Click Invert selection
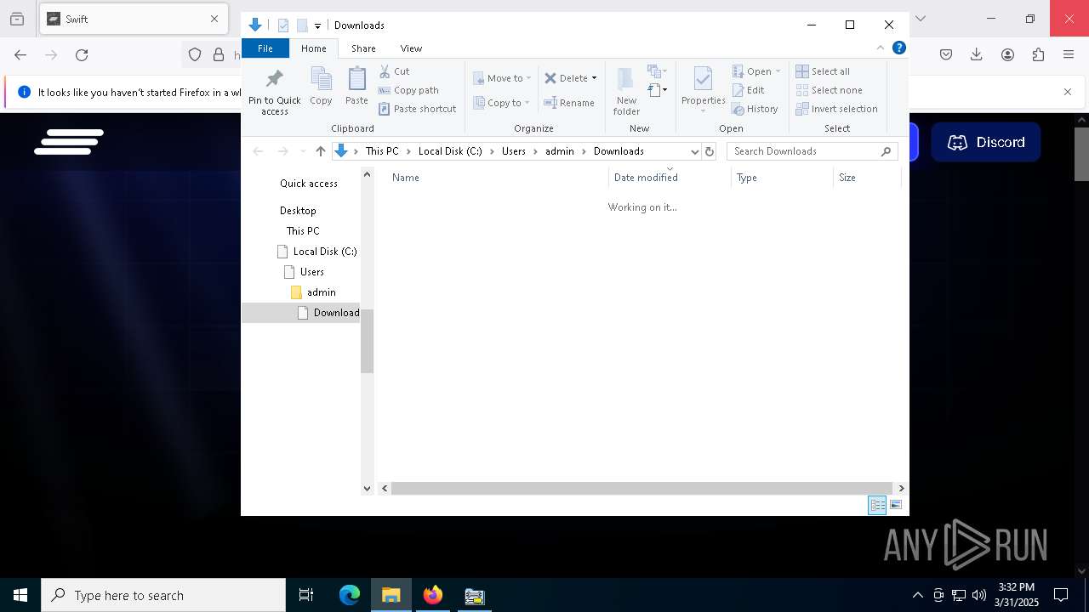The height and width of the screenshot is (612, 1089). click(836, 109)
